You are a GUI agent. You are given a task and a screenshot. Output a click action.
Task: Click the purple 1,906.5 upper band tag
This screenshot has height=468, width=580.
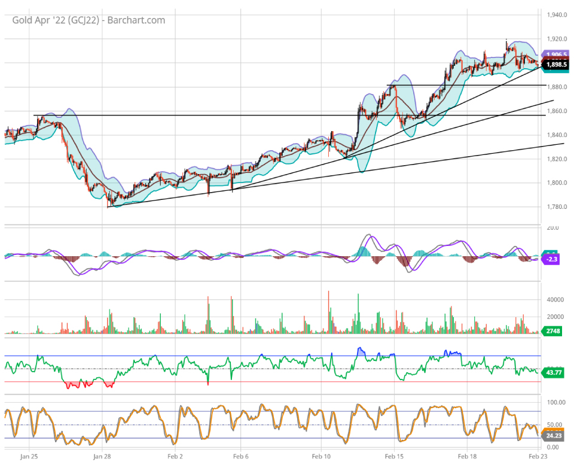(556, 54)
